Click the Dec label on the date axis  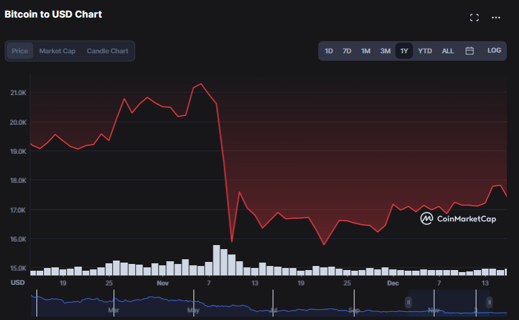(x=393, y=284)
